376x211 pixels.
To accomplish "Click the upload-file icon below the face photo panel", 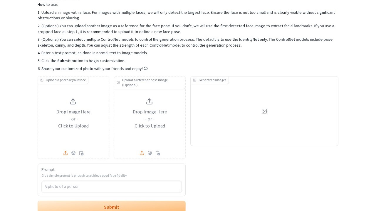I will pos(66,153).
